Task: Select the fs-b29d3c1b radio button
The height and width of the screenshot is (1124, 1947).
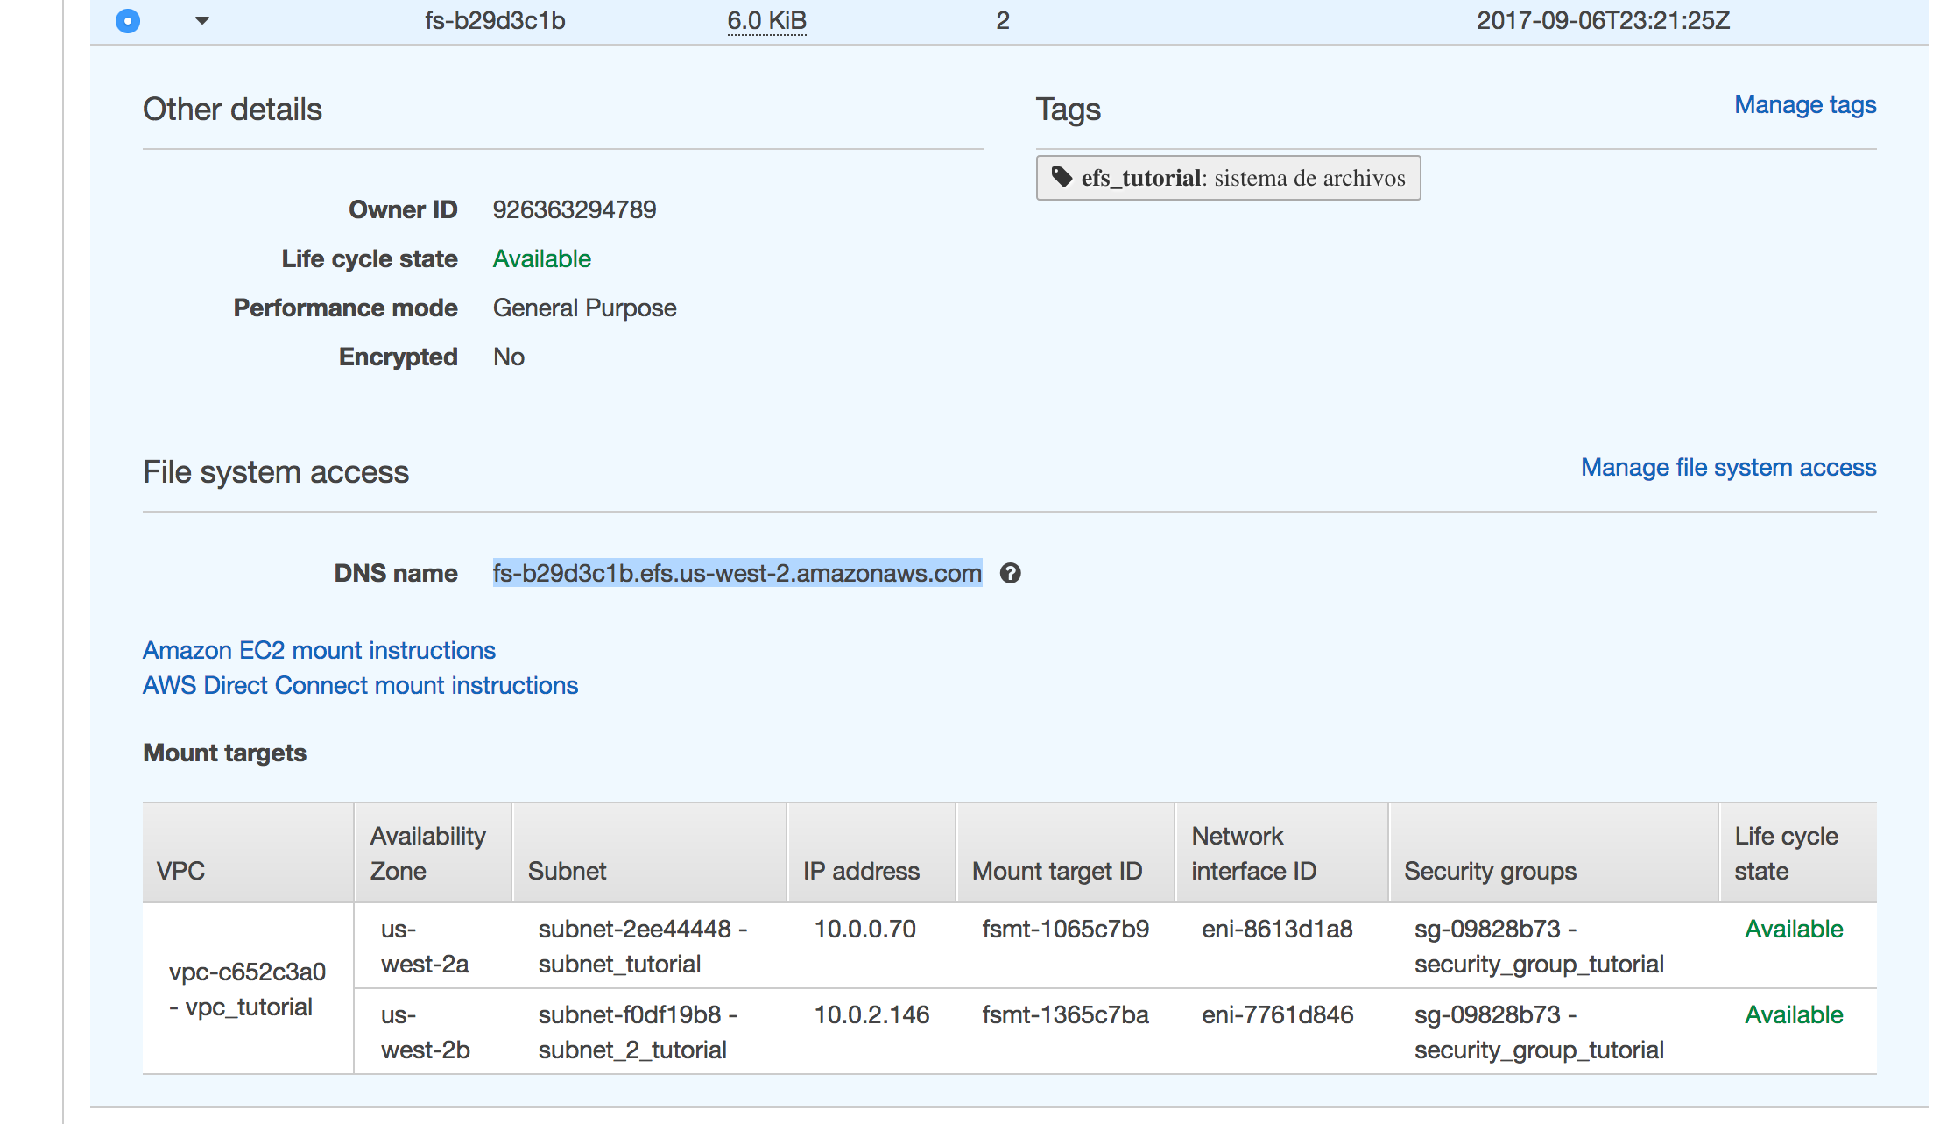Action: 128,20
